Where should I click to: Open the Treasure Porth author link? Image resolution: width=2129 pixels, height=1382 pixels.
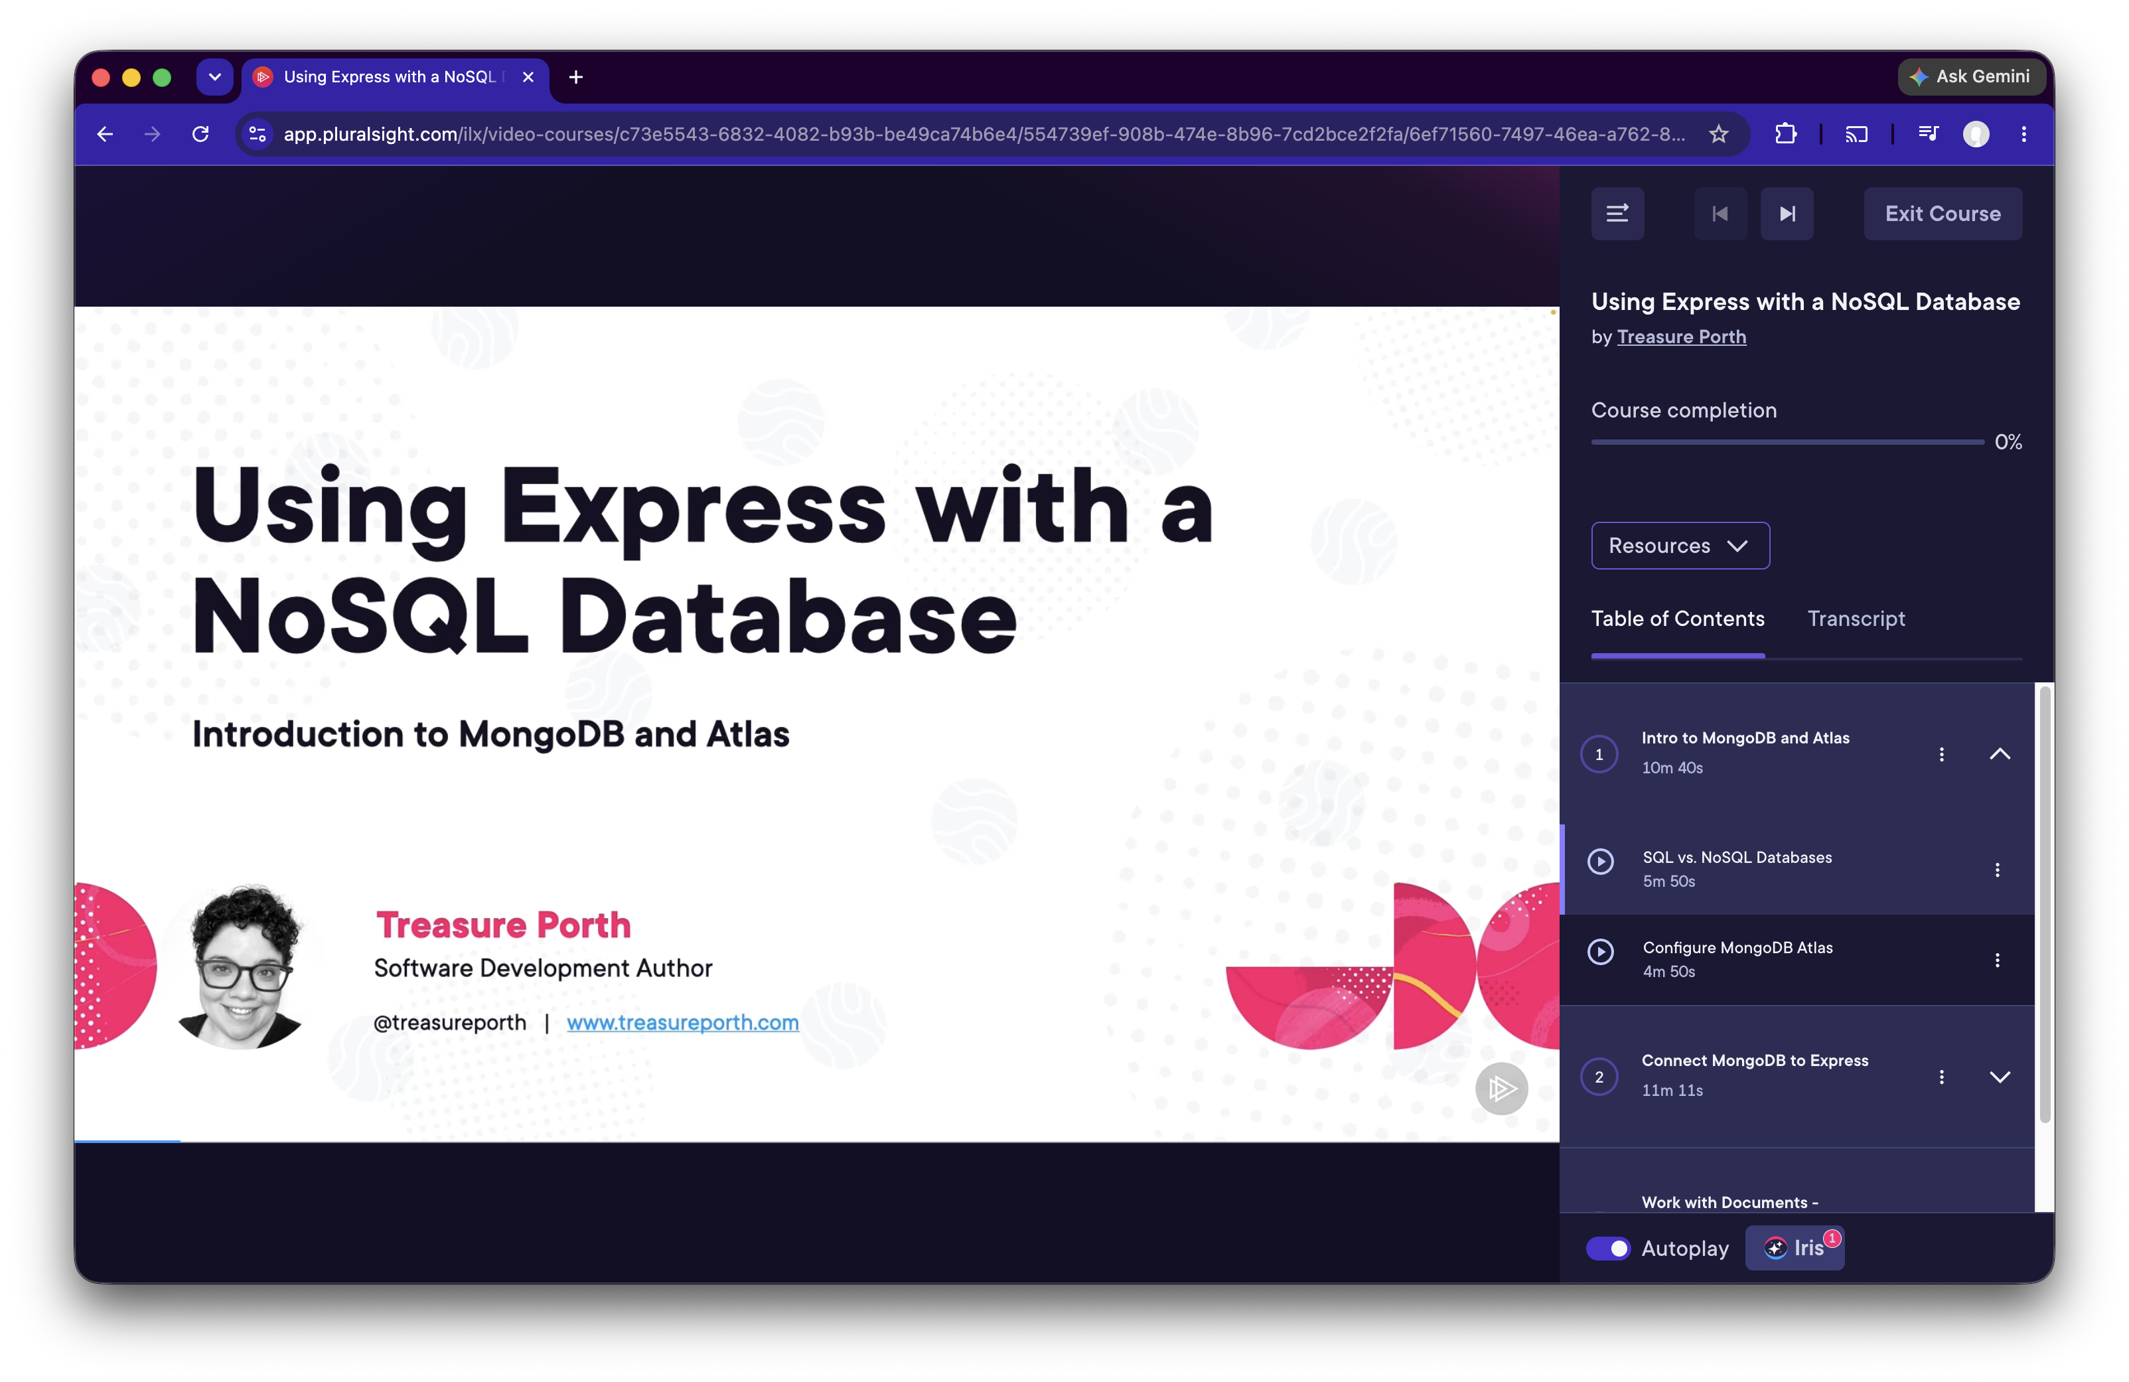click(x=1681, y=337)
